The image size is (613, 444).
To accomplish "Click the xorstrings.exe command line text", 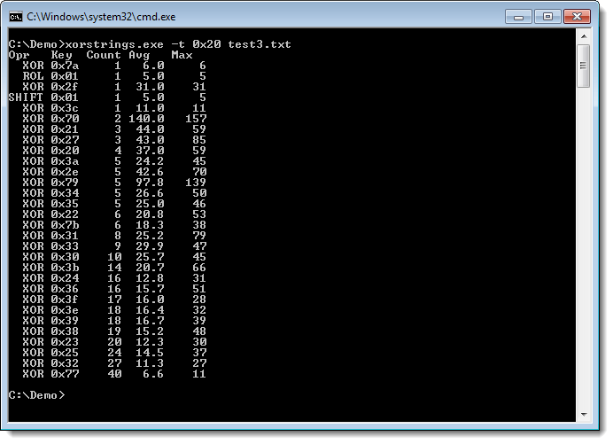I will [x=178, y=44].
